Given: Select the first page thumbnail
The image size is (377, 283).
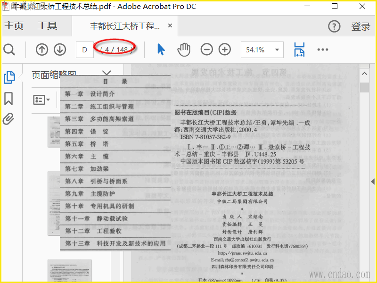Looking at the screenshot, I should click(x=54, y=132).
